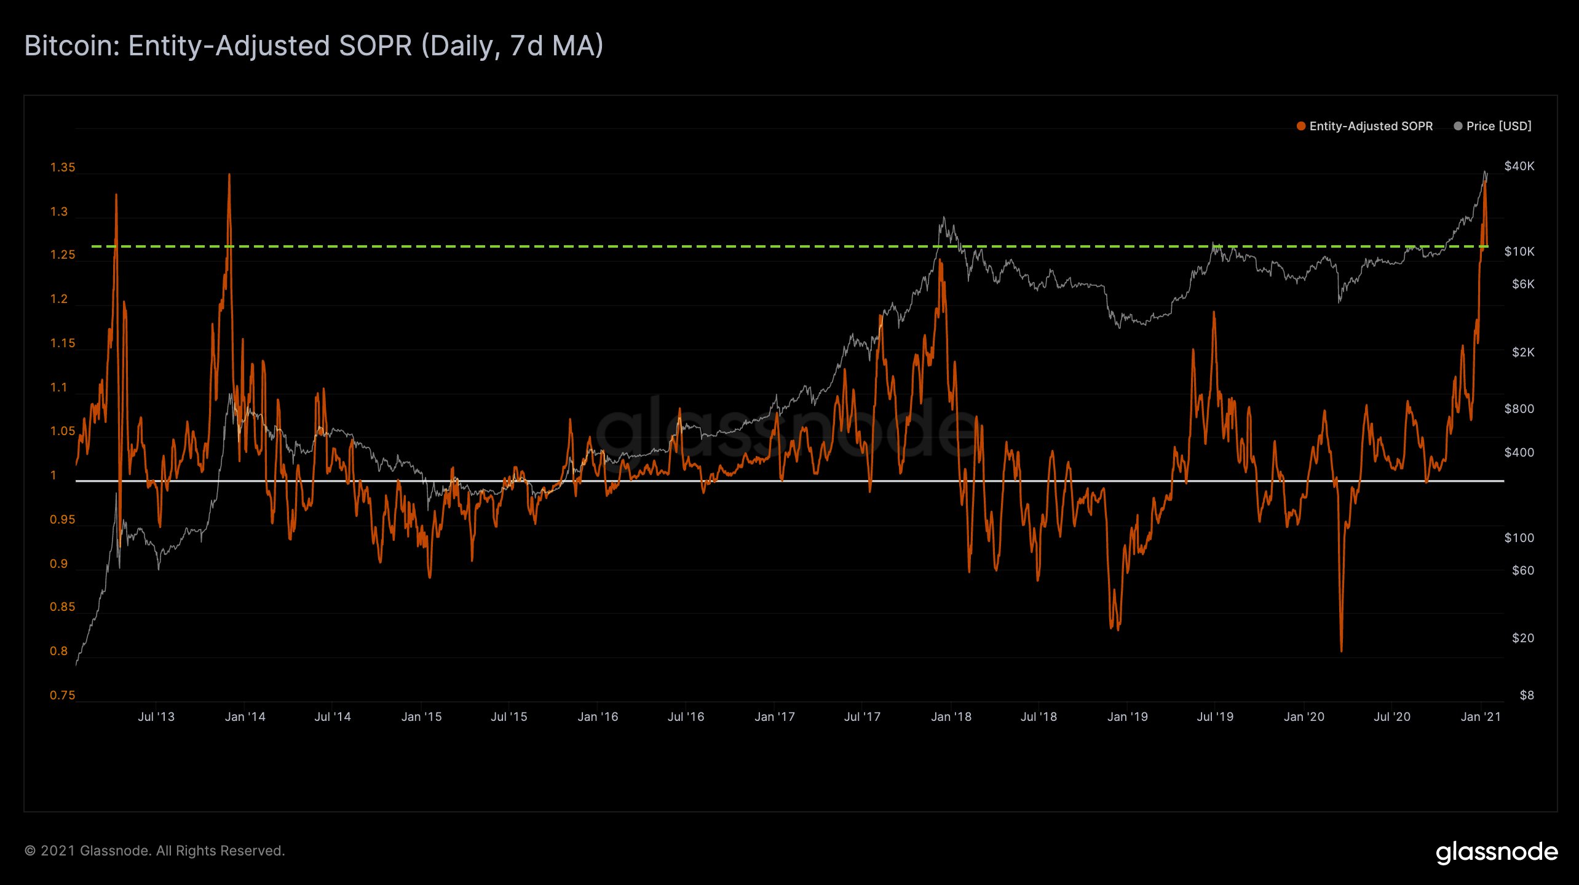The width and height of the screenshot is (1579, 885).
Task: Click the chart title Bitcoin: Entity-Adjusted SOPR
Action: click(314, 46)
